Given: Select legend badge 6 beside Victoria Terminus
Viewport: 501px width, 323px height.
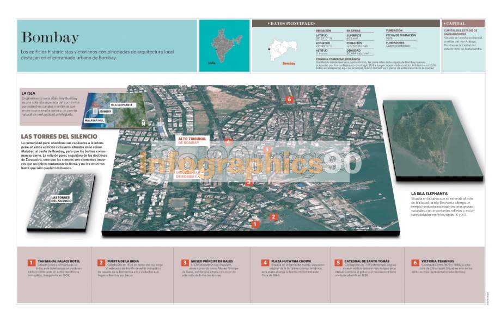Looking at the screenshot, I should (415, 263).
